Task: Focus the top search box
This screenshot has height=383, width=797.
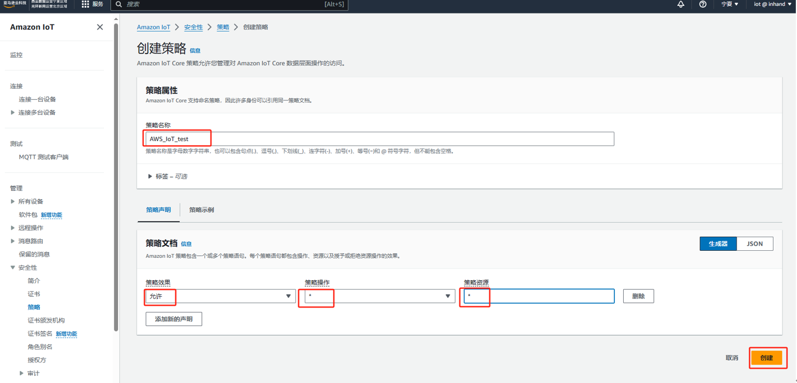Action: pyautogui.click(x=230, y=5)
